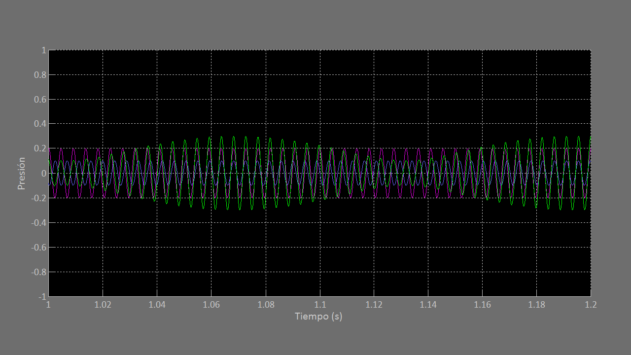Click the 'Presión' y-axis label

pos(22,174)
